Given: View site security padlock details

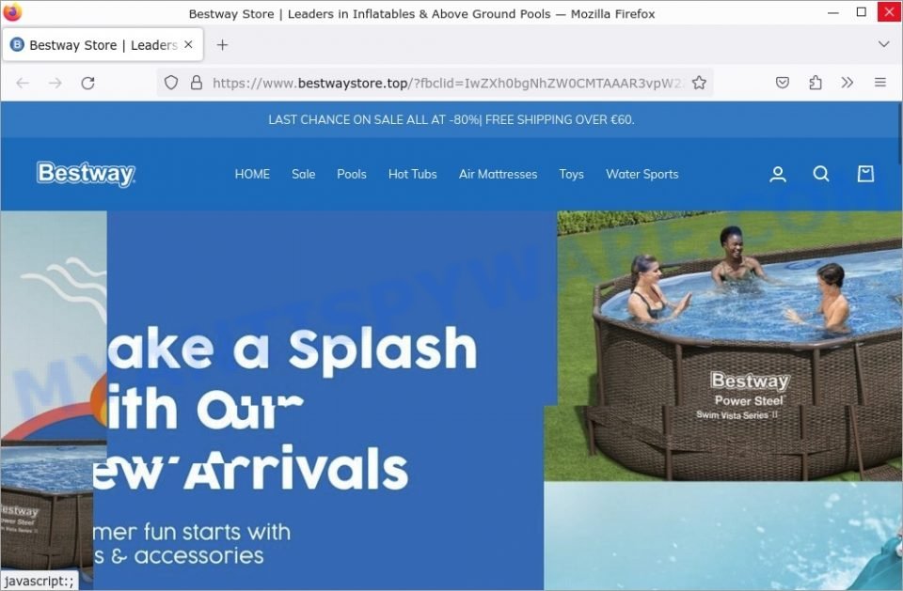Looking at the screenshot, I should tap(197, 83).
